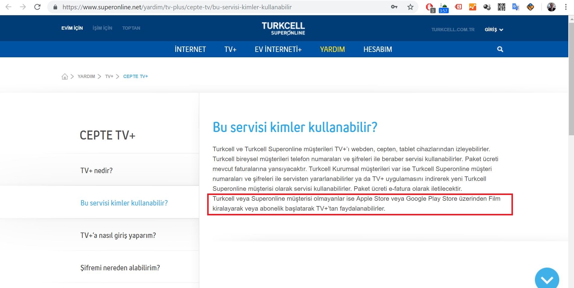The height and width of the screenshot is (288, 574).
Task: Go forward using the browser forward arrow
Action: tap(23, 7)
